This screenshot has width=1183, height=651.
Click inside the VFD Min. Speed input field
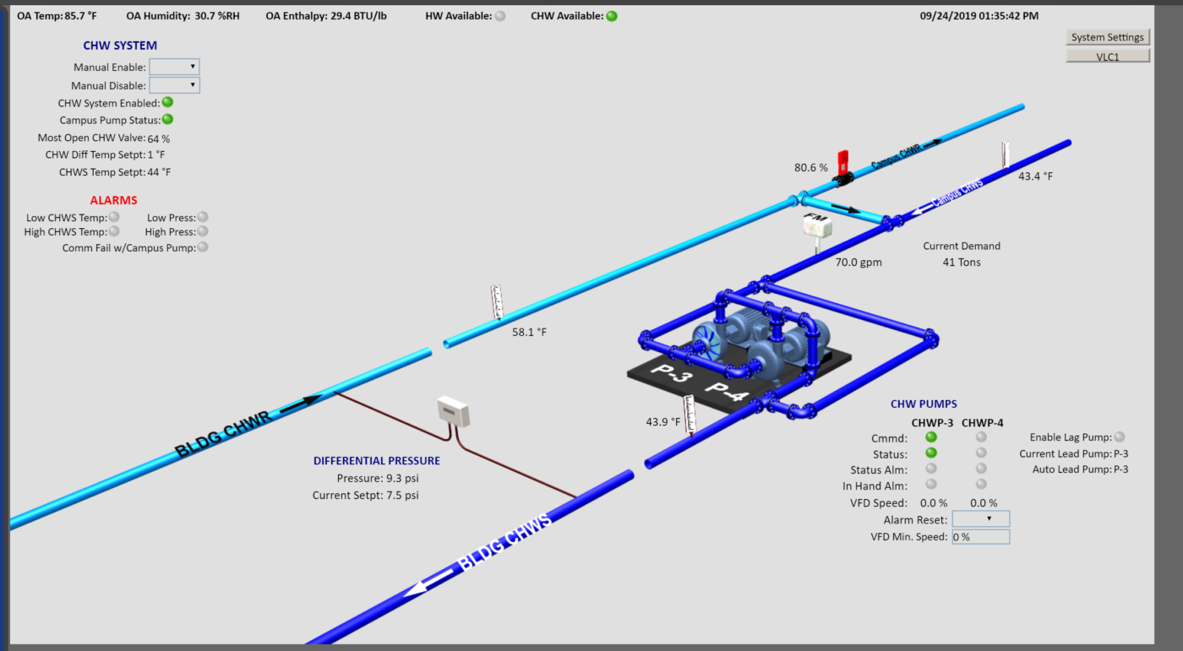[x=980, y=536]
